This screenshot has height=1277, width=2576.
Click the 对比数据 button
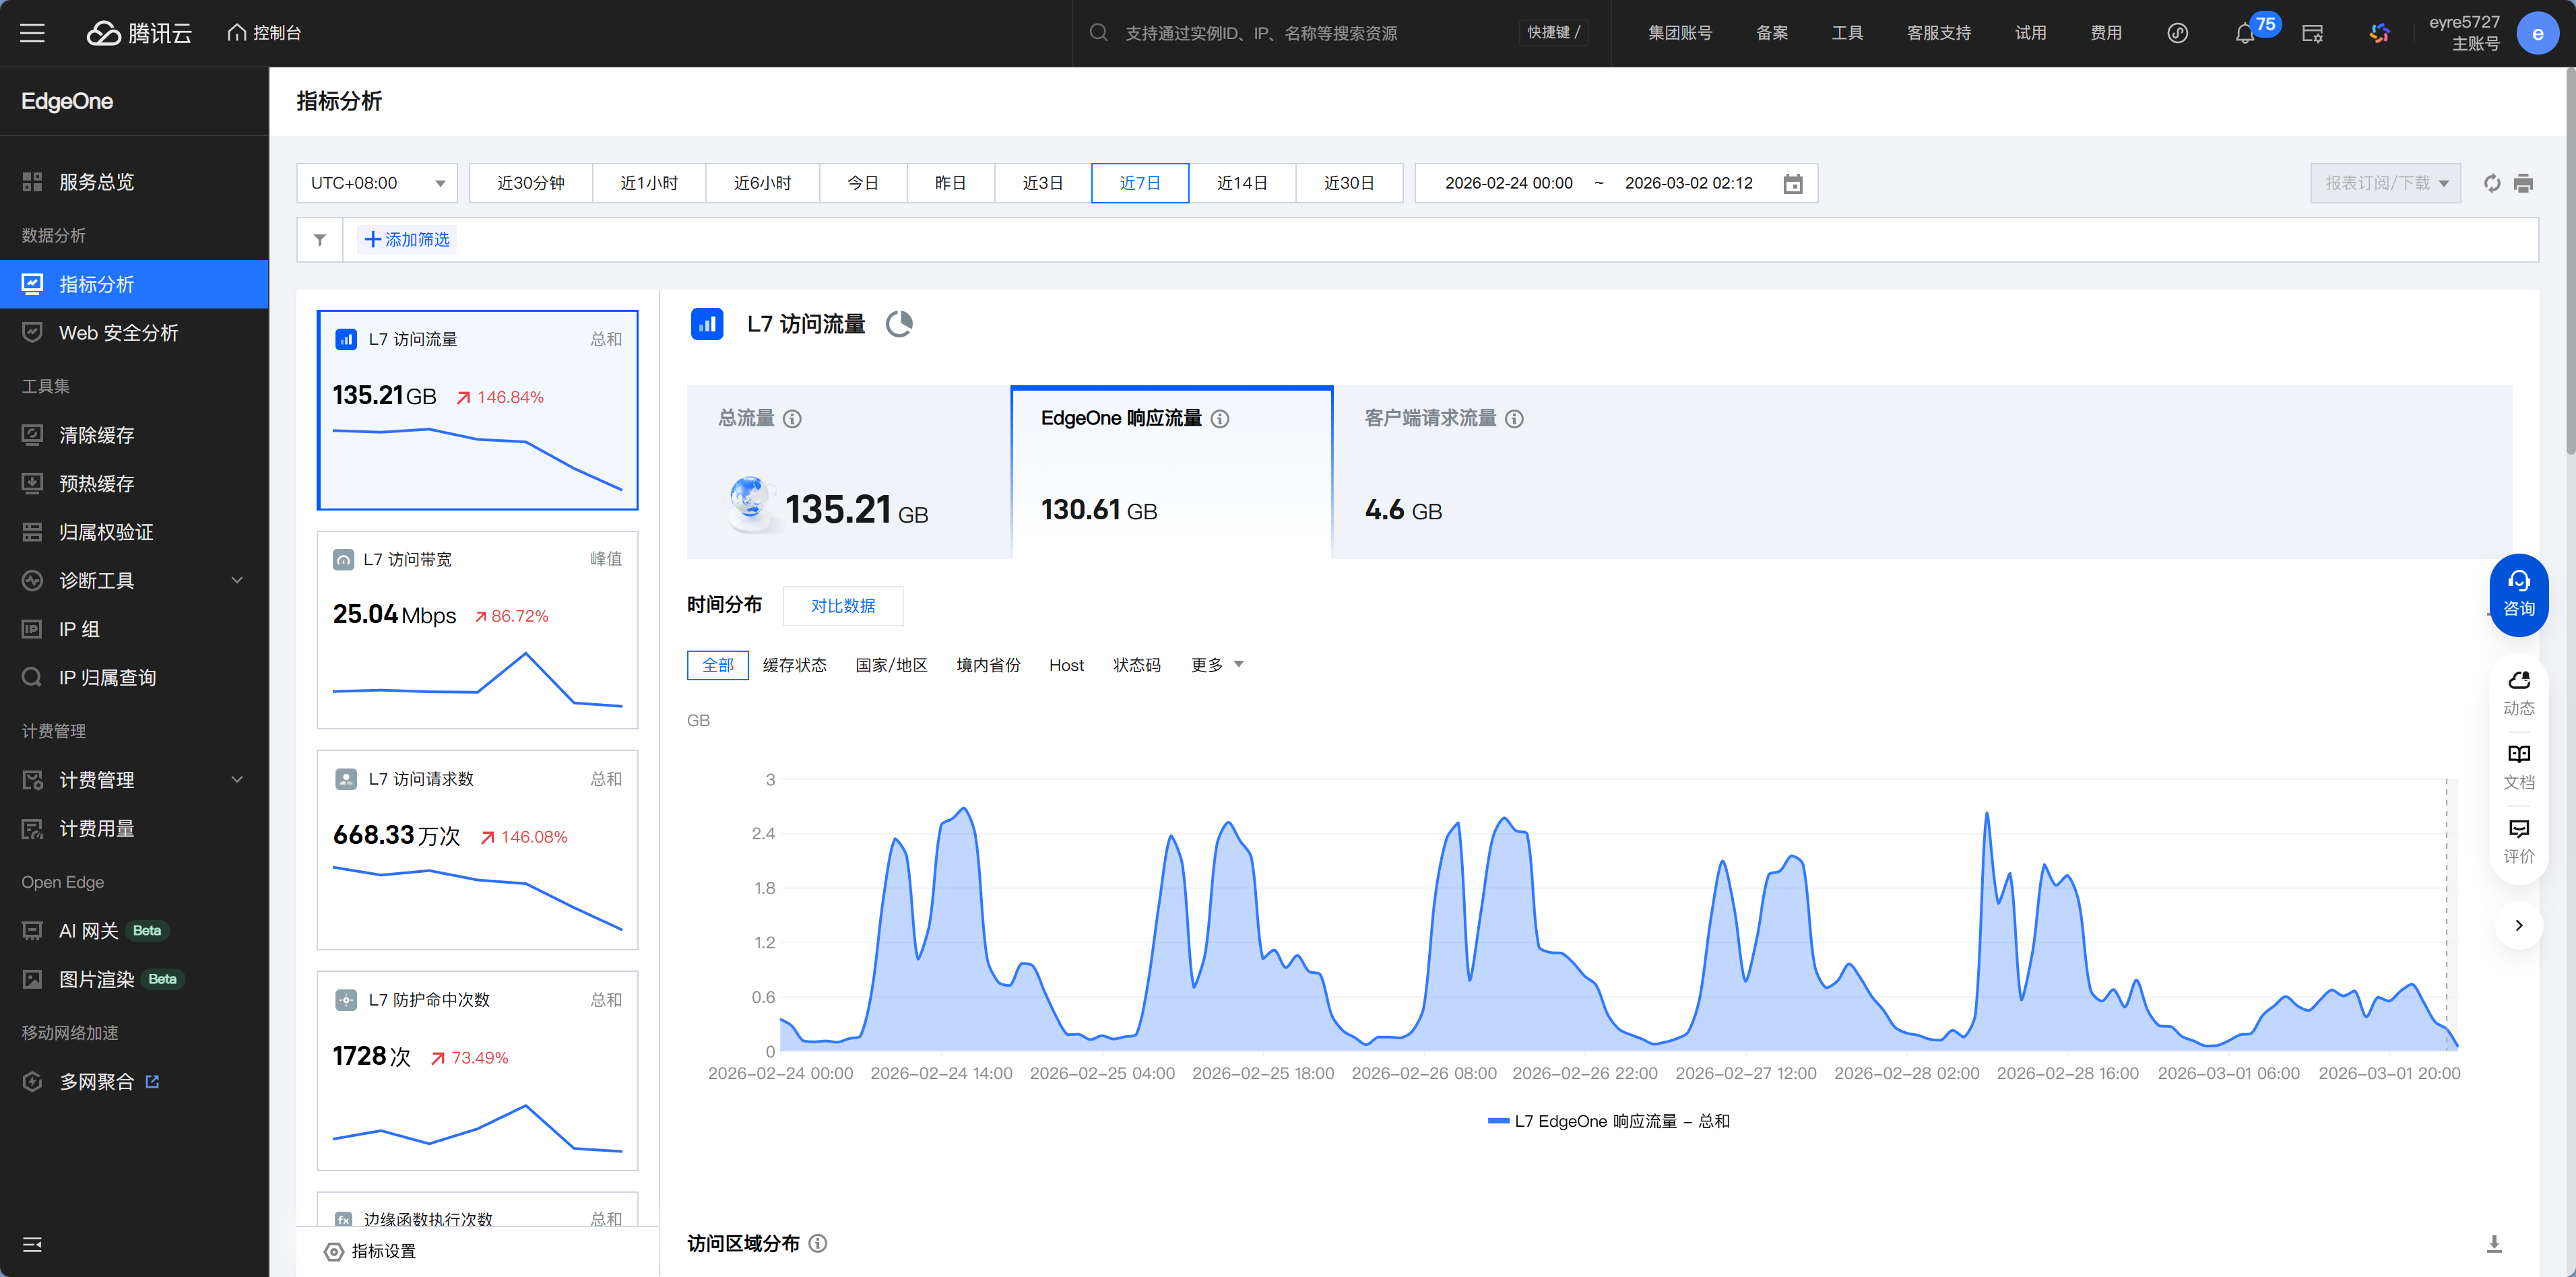point(842,606)
